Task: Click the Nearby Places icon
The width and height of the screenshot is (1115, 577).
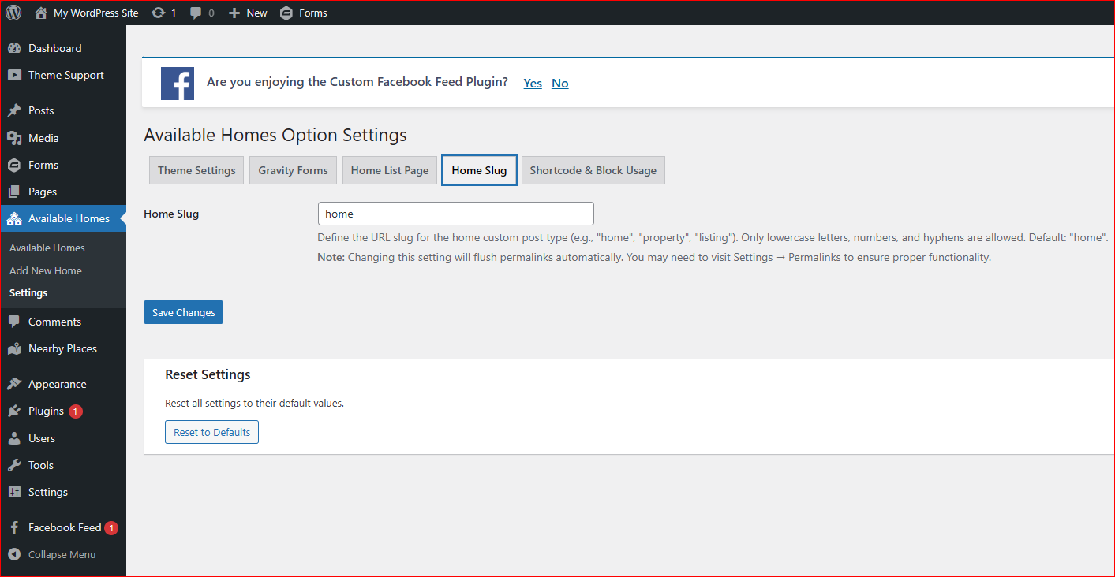Action: 14,348
